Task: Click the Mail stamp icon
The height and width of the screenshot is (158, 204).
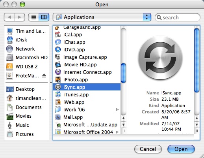Action: 57,117
